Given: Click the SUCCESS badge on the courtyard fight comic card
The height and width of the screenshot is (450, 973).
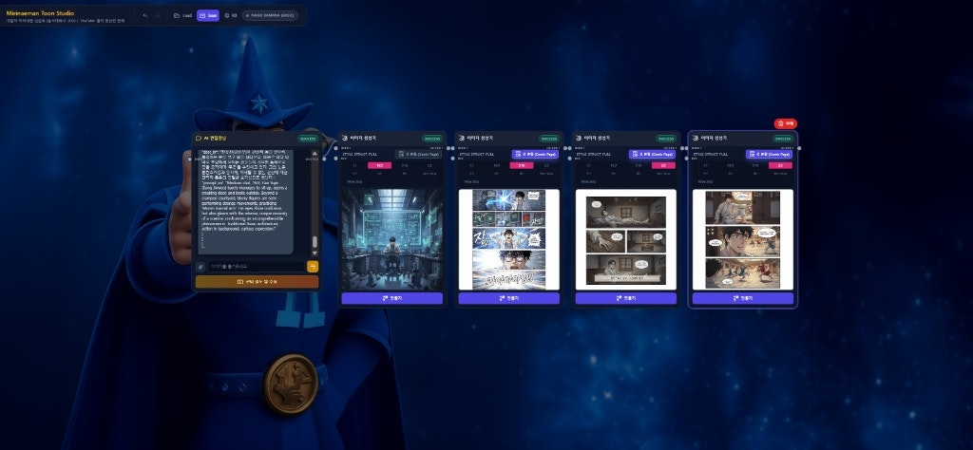Looking at the screenshot, I should coord(783,139).
